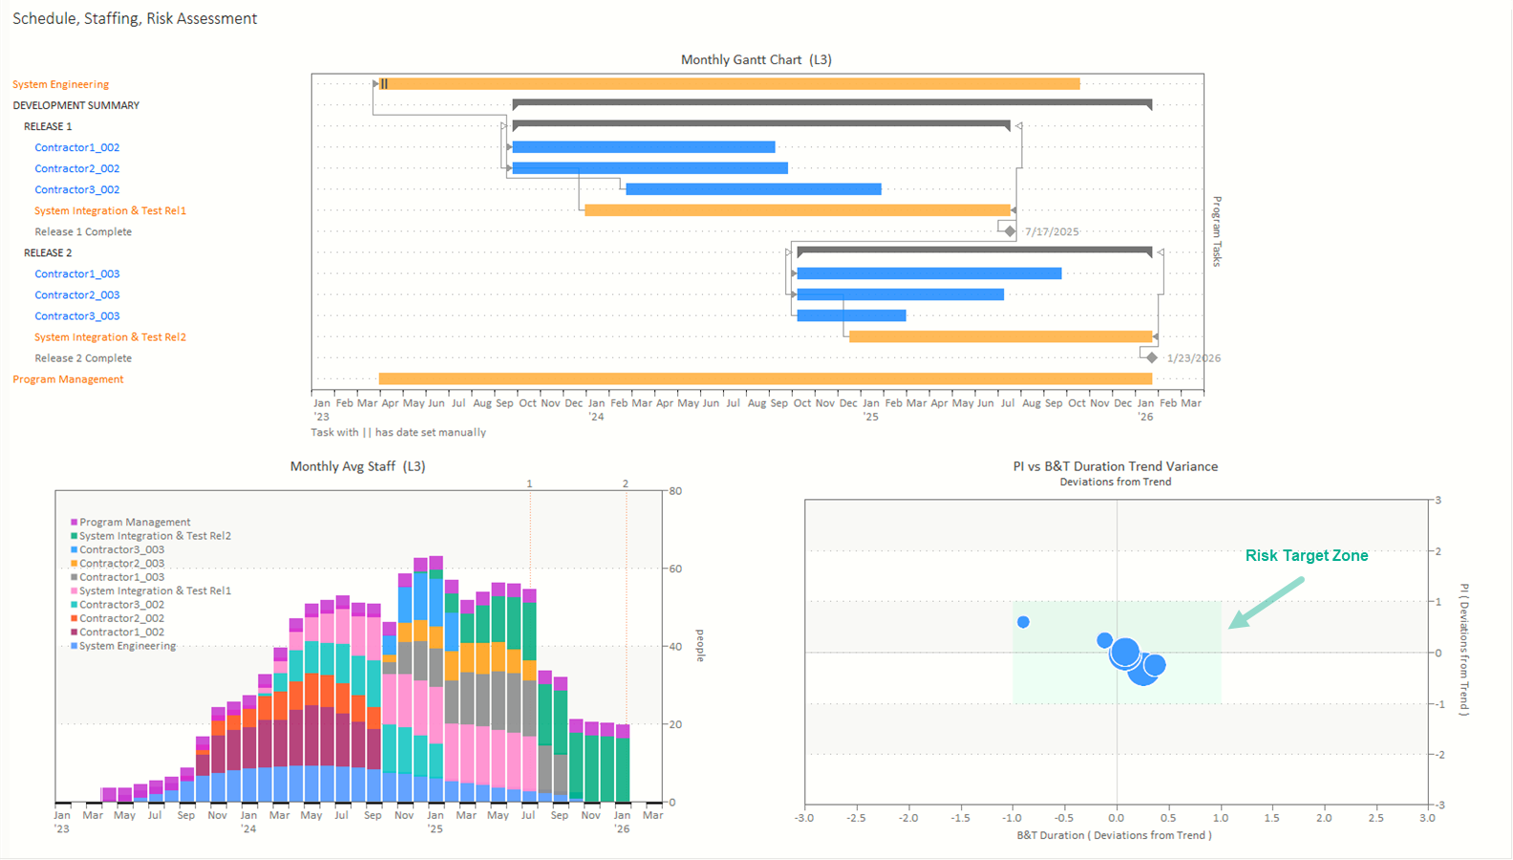Screen dimensions: 1513x860
Task: Click the Contractor3_002 blue Gantt bar
Action: [x=754, y=189]
